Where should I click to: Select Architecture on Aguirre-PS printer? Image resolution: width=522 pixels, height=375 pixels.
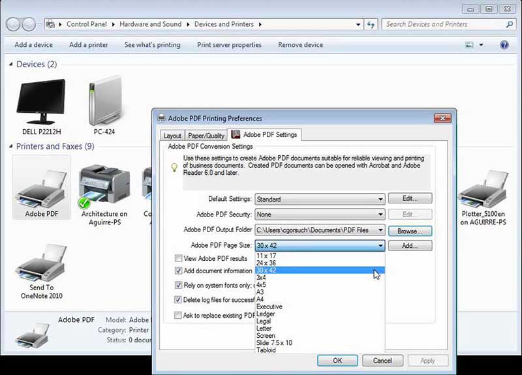click(104, 188)
